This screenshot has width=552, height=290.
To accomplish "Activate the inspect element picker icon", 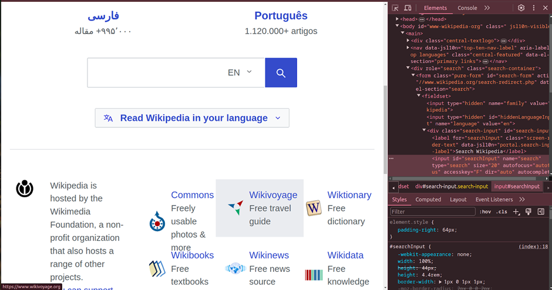I will coord(395,8).
